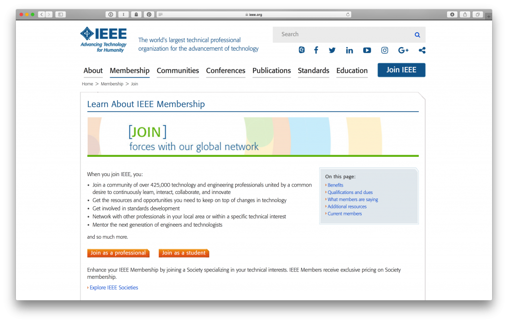Screen dimensions: 508x323
Task: Follow the Explore IEEE Societies link
Action: coord(114,287)
